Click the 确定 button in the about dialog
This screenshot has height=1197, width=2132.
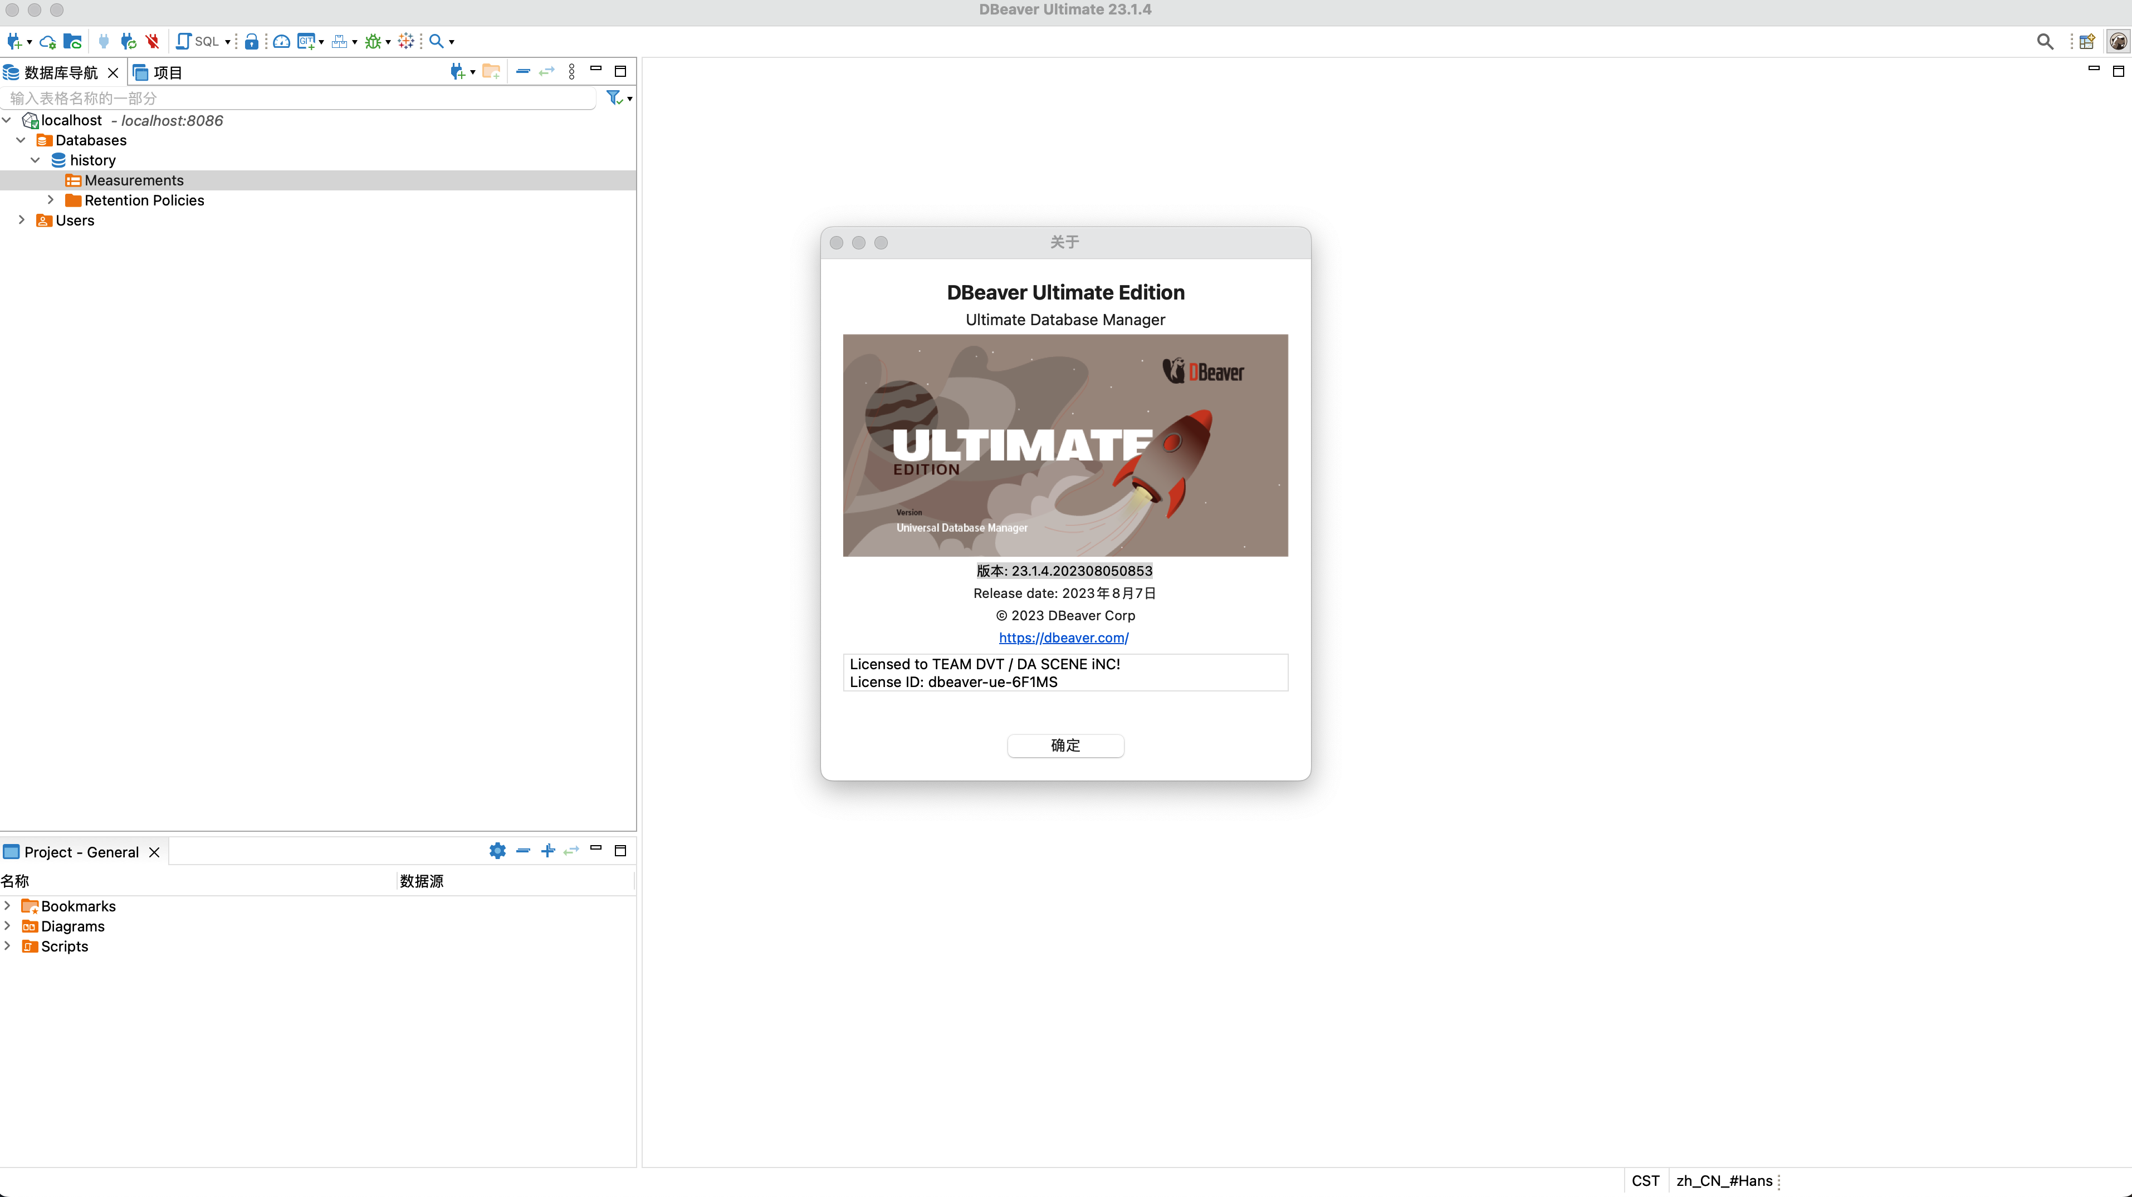click(x=1065, y=745)
